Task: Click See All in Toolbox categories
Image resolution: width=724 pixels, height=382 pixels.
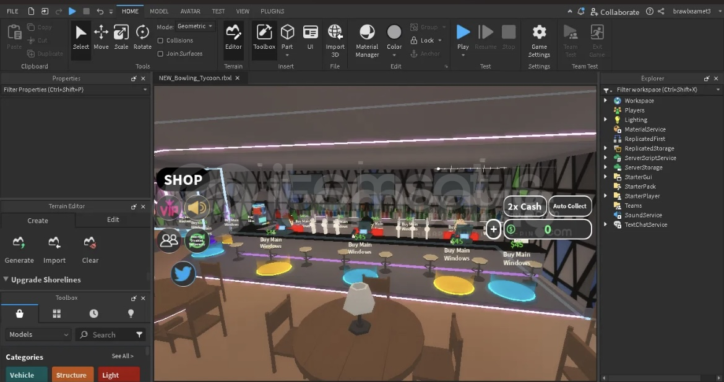Action: click(123, 355)
